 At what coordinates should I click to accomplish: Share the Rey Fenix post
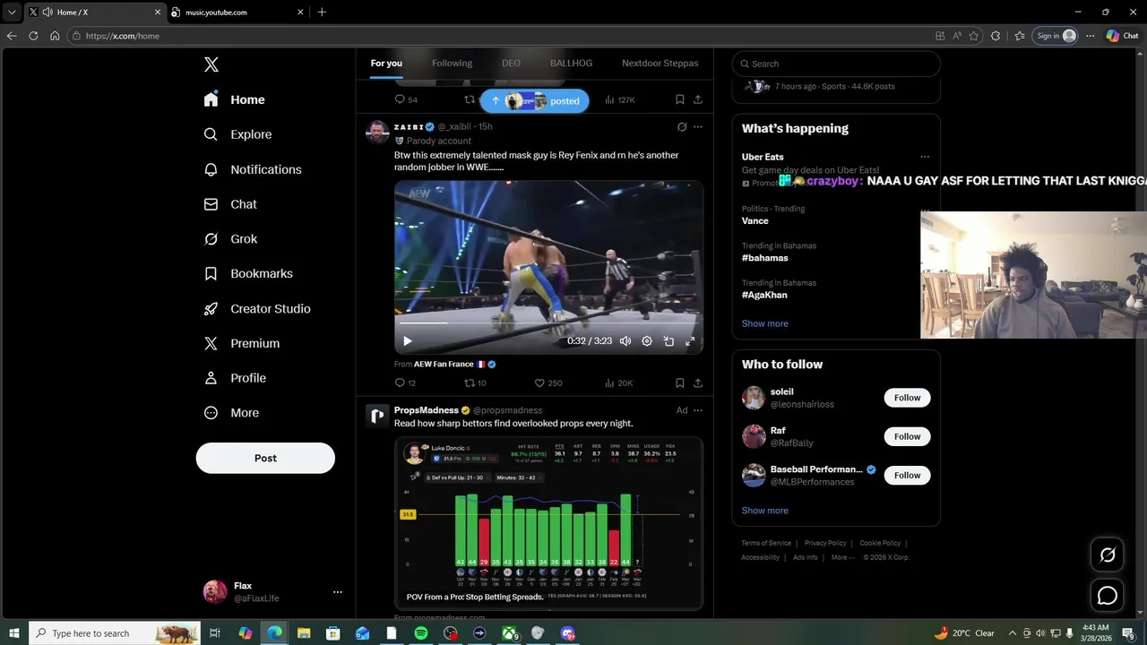(x=698, y=383)
